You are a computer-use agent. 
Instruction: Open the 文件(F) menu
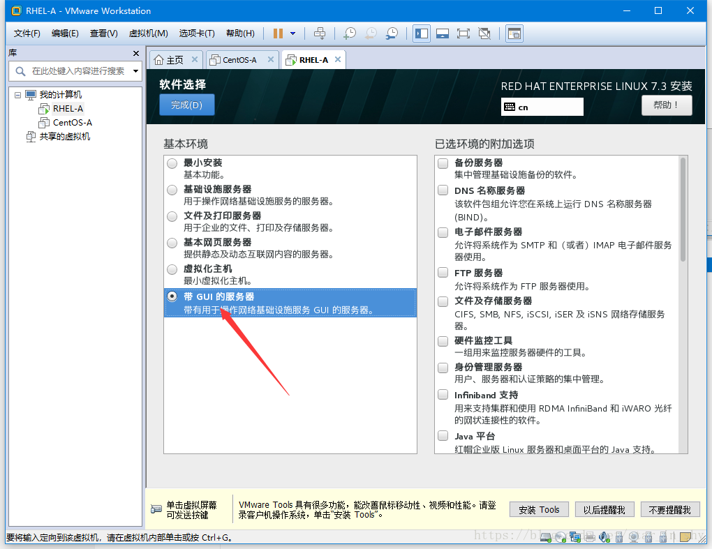pyautogui.click(x=27, y=33)
